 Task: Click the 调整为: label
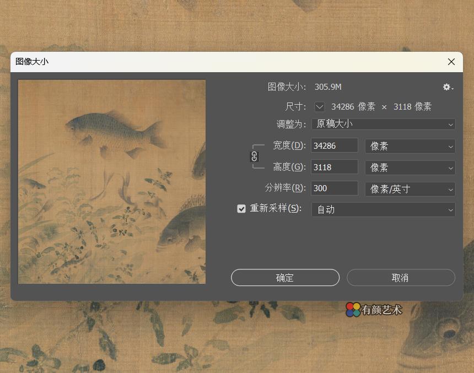coord(291,124)
